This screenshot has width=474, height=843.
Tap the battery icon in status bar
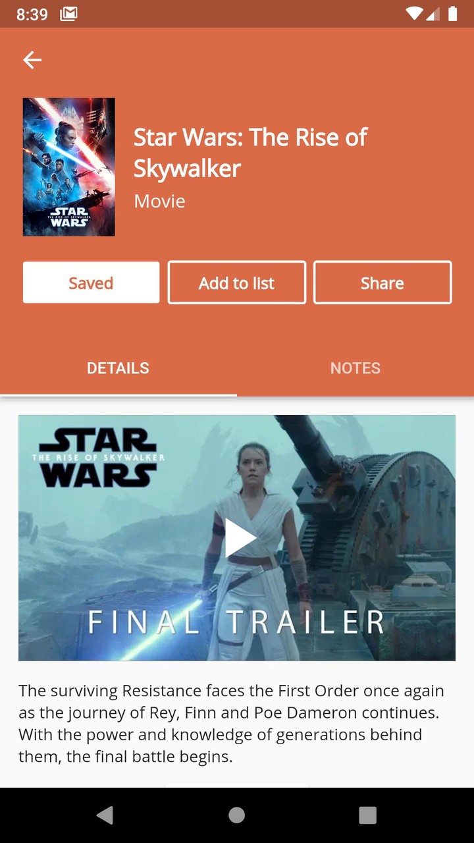coord(453,14)
